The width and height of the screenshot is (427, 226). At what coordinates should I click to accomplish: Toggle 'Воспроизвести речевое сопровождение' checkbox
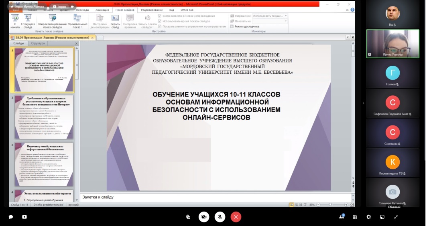[x=160, y=16]
